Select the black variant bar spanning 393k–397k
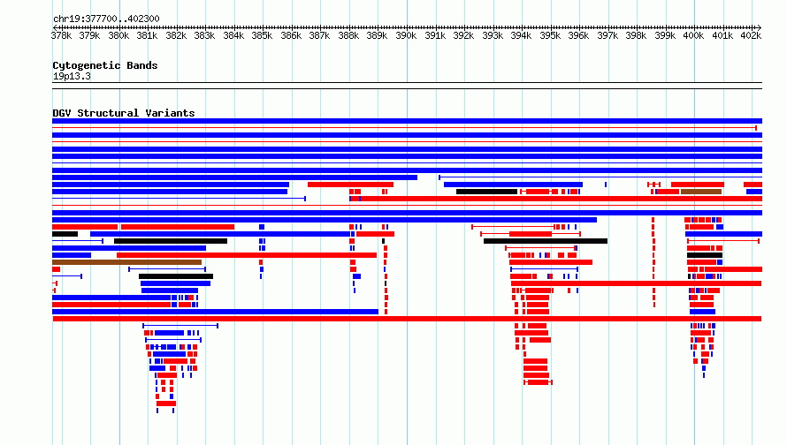787x445 pixels. (546, 241)
